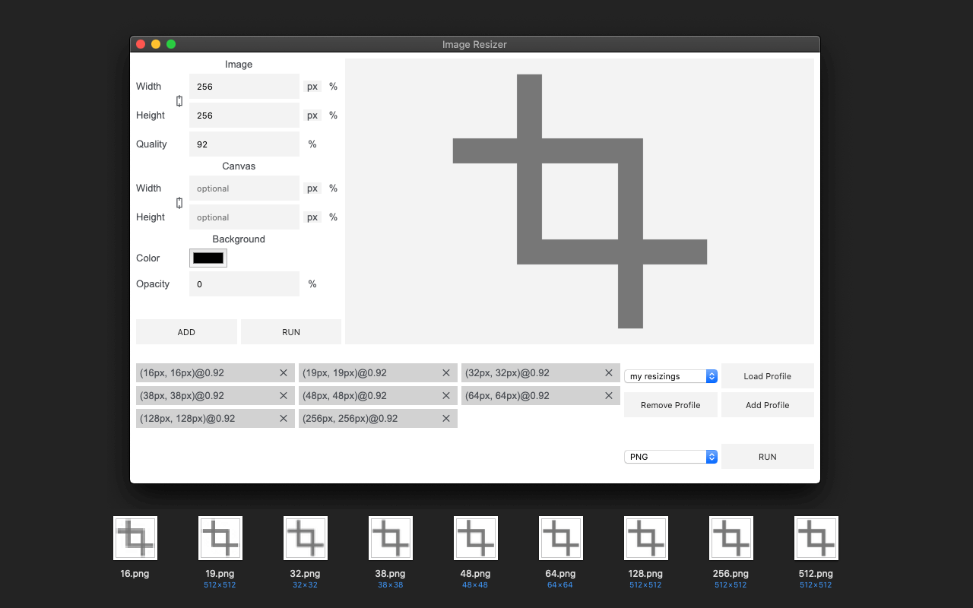
Task: Click the ADD button
Action: click(x=186, y=332)
